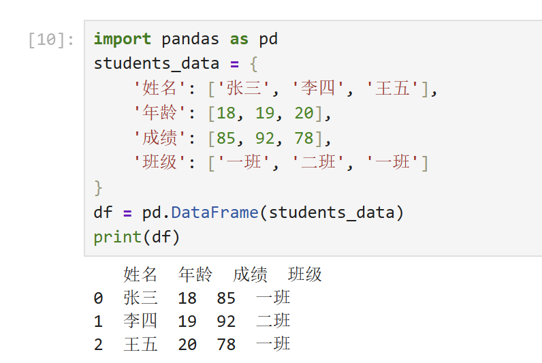Click the cell execution prompt [10]

pyautogui.click(x=51, y=40)
